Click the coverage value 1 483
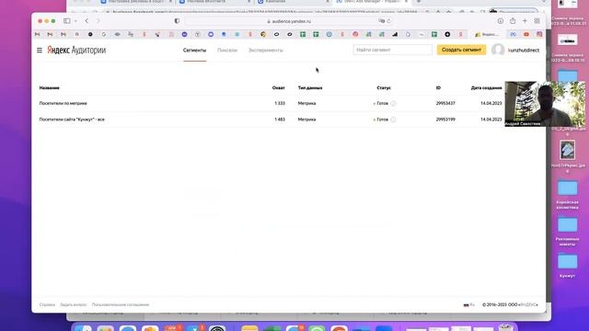The width and height of the screenshot is (589, 331). (x=280, y=120)
